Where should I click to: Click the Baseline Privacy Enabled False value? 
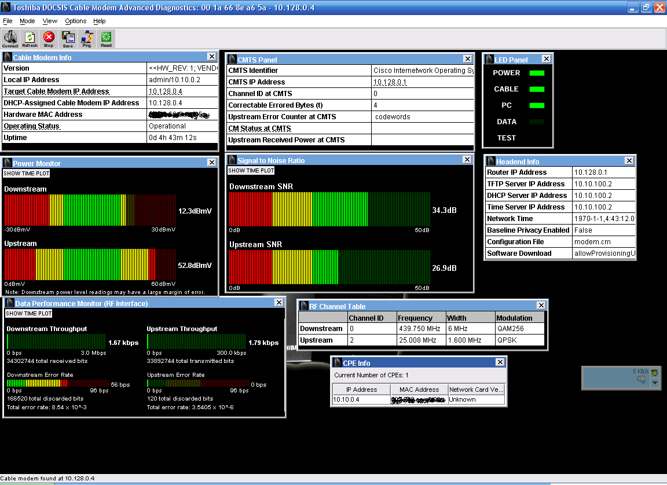coord(583,230)
